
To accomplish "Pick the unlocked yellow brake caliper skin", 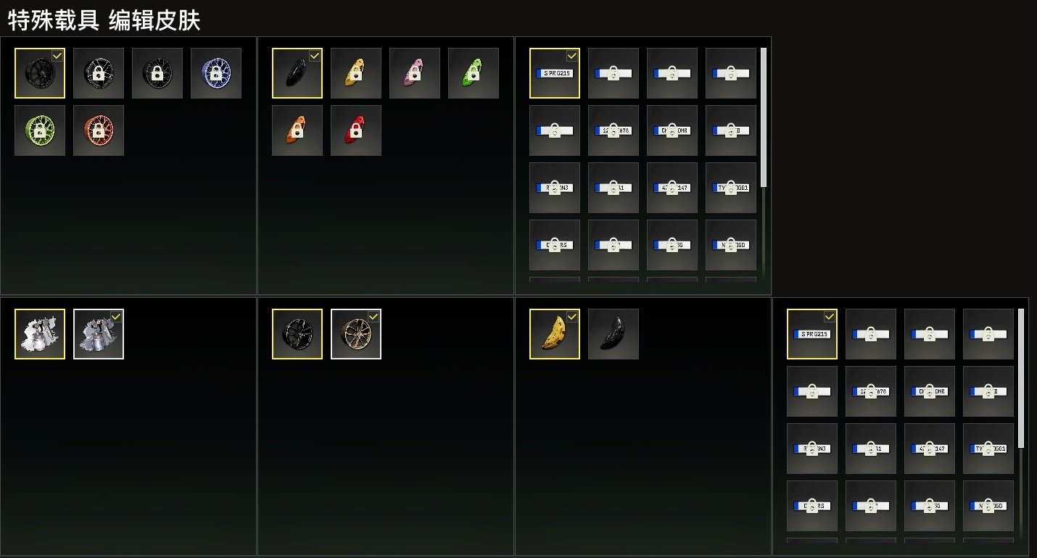I will [x=555, y=334].
